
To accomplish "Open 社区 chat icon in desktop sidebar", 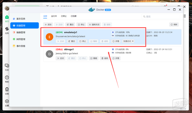I will point(7,65).
